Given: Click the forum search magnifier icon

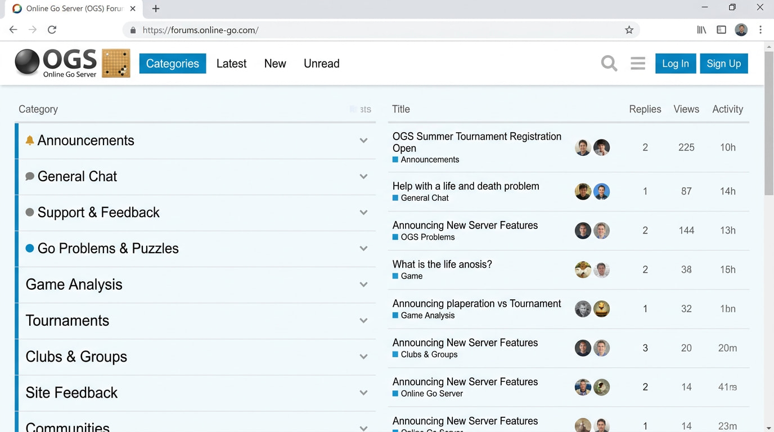Looking at the screenshot, I should pyautogui.click(x=609, y=64).
